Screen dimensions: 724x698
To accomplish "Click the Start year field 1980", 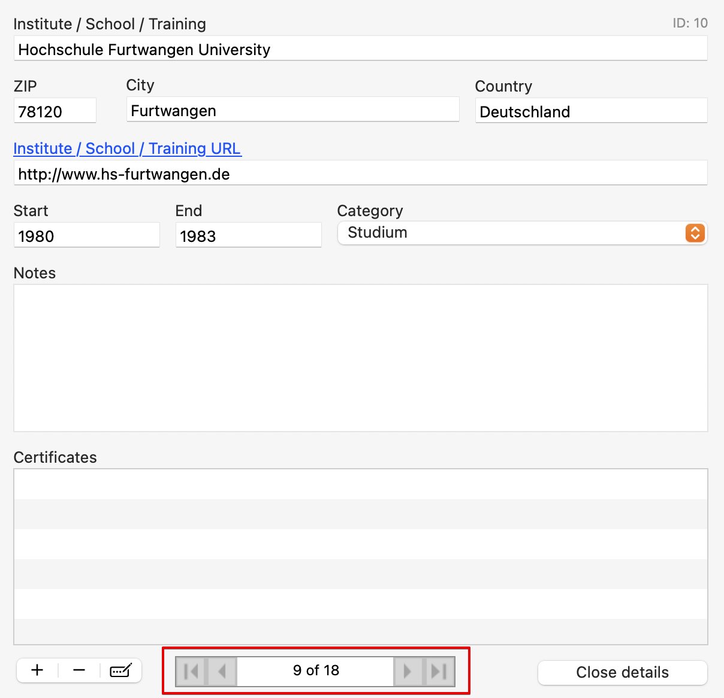I will coord(86,235).
